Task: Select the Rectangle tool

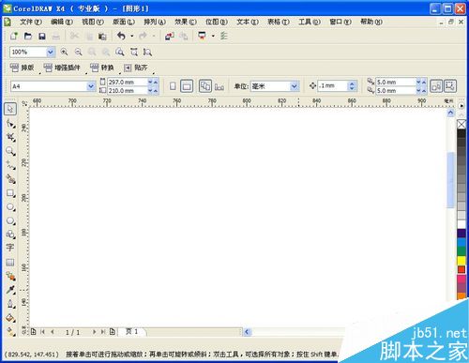Action: click(x=10, y=193)
